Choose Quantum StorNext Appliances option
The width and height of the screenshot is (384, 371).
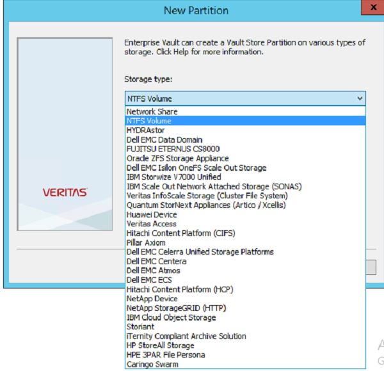click(205, 205)
